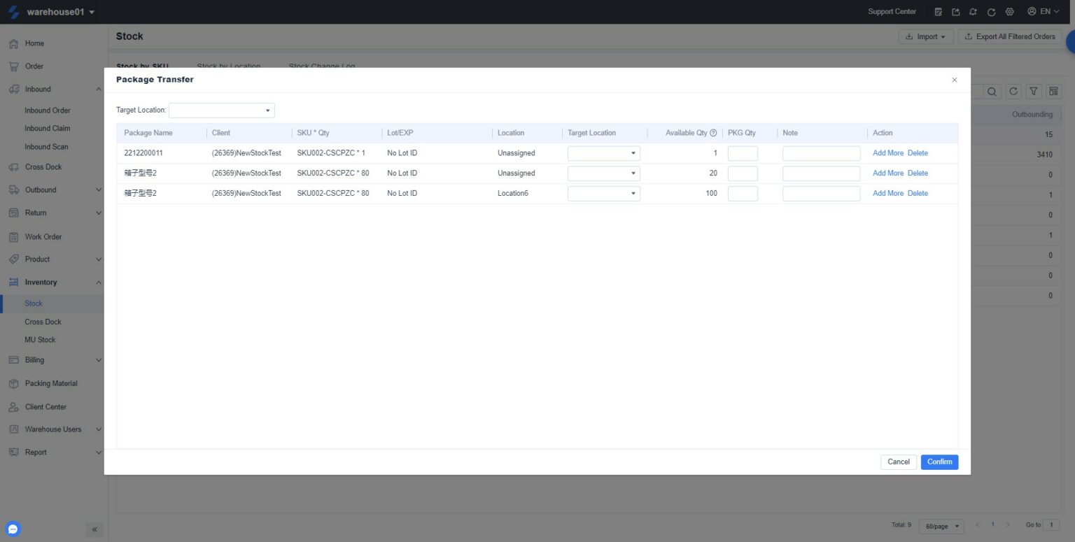
Task: Open the filter icon in stock toolbar
Action: point(1034,91)
